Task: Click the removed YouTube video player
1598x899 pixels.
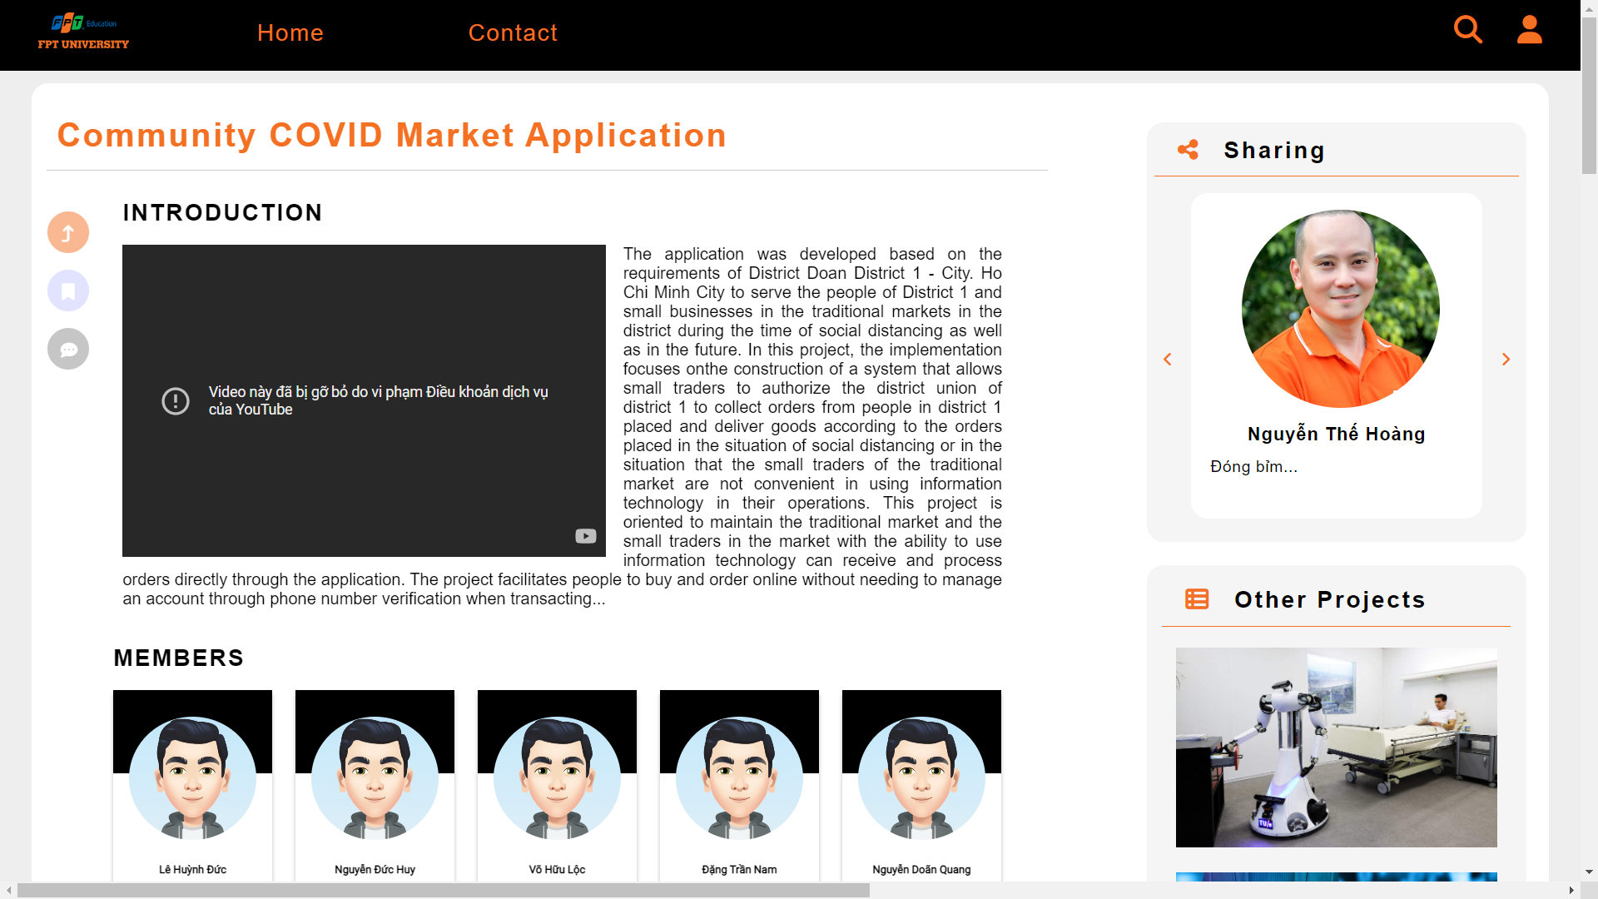Action: click(x=364, y=400)
